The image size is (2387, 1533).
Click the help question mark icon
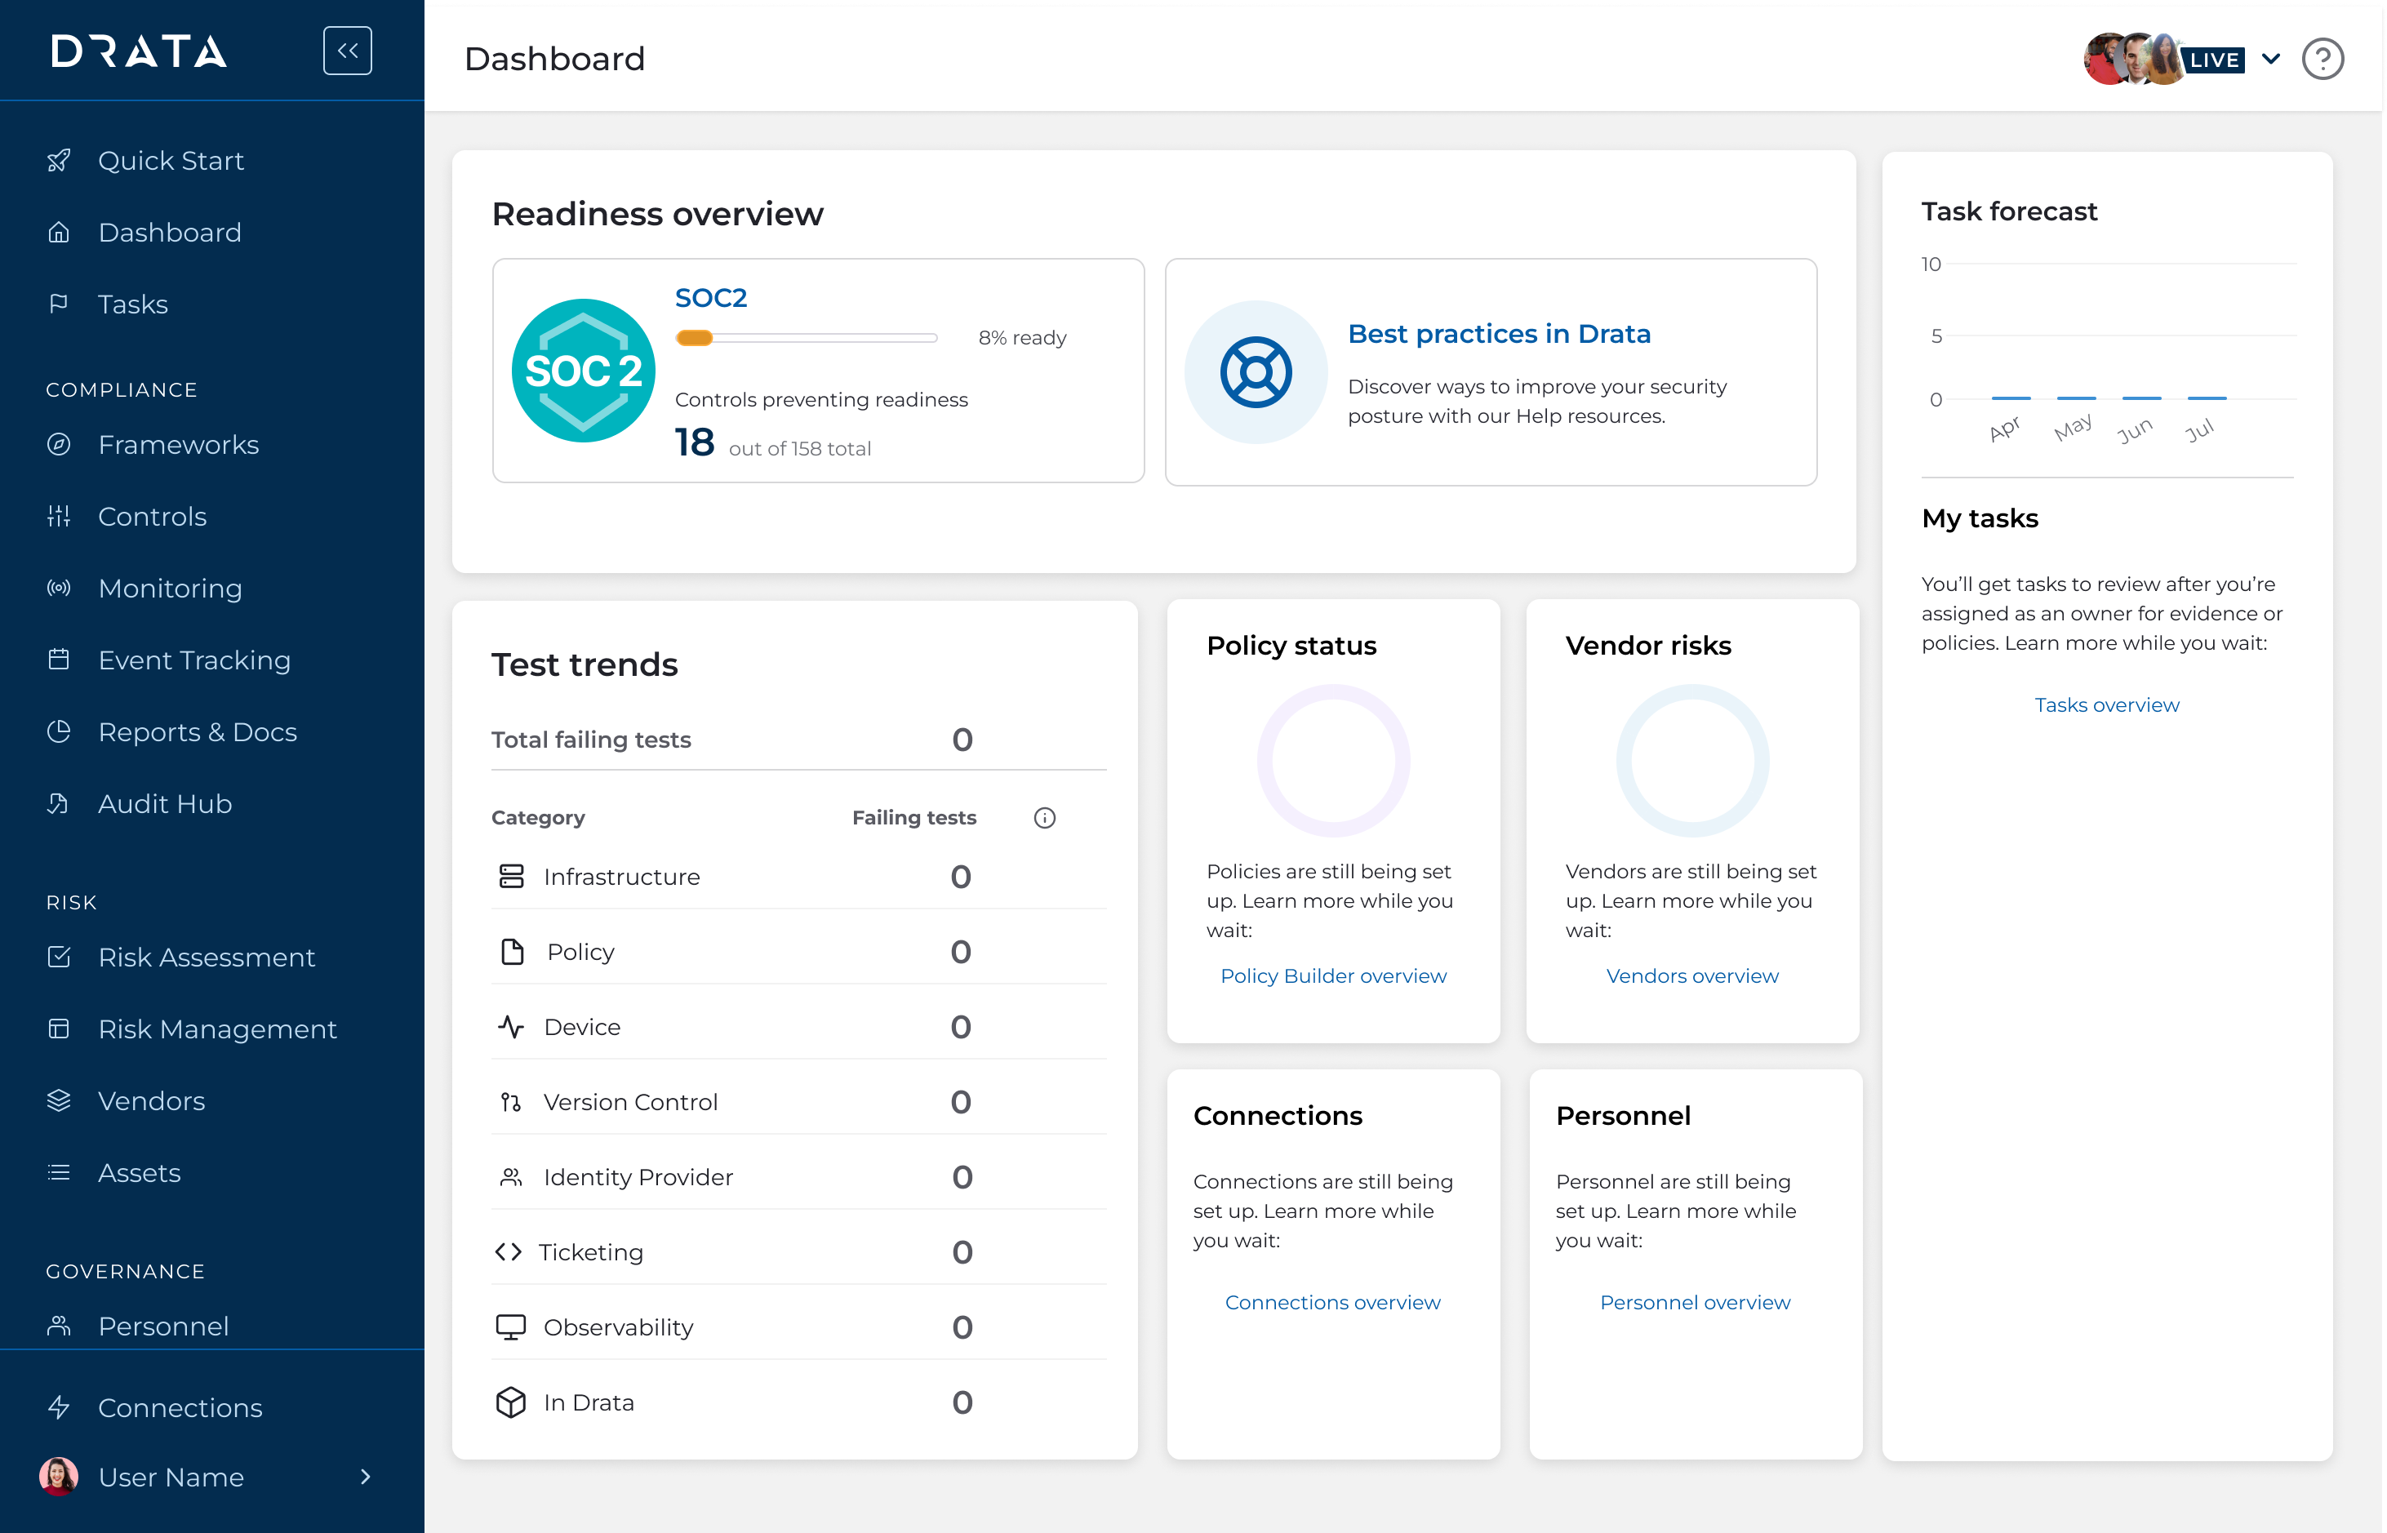pyautogui.click(x=2323, y=60)
